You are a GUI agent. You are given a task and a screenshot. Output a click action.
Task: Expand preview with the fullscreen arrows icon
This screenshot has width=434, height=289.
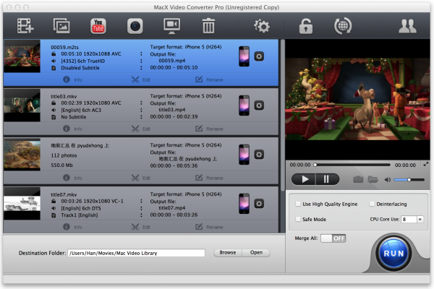426,164
